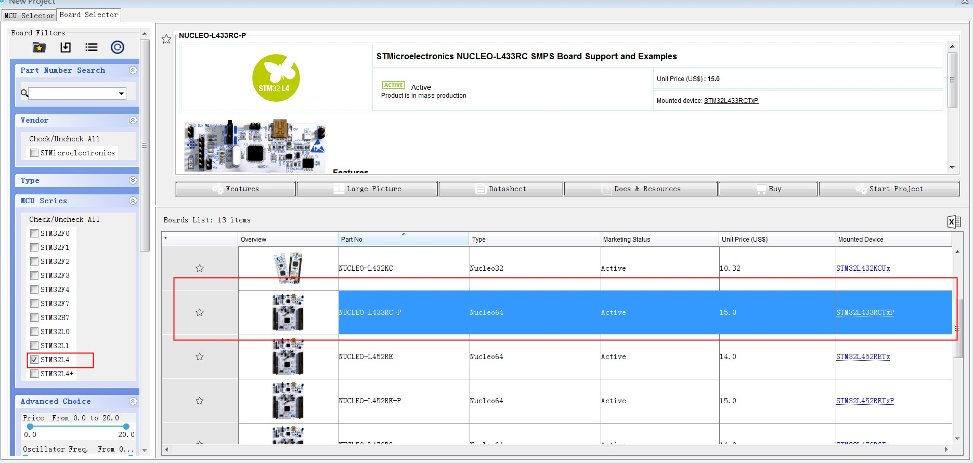
Task: Enable the STM32F2 series checkbox
Action: point(34,261)
